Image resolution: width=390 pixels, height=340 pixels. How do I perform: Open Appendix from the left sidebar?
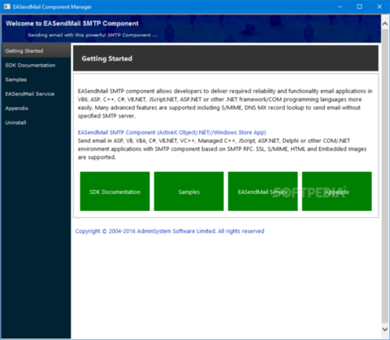point(36,108)
